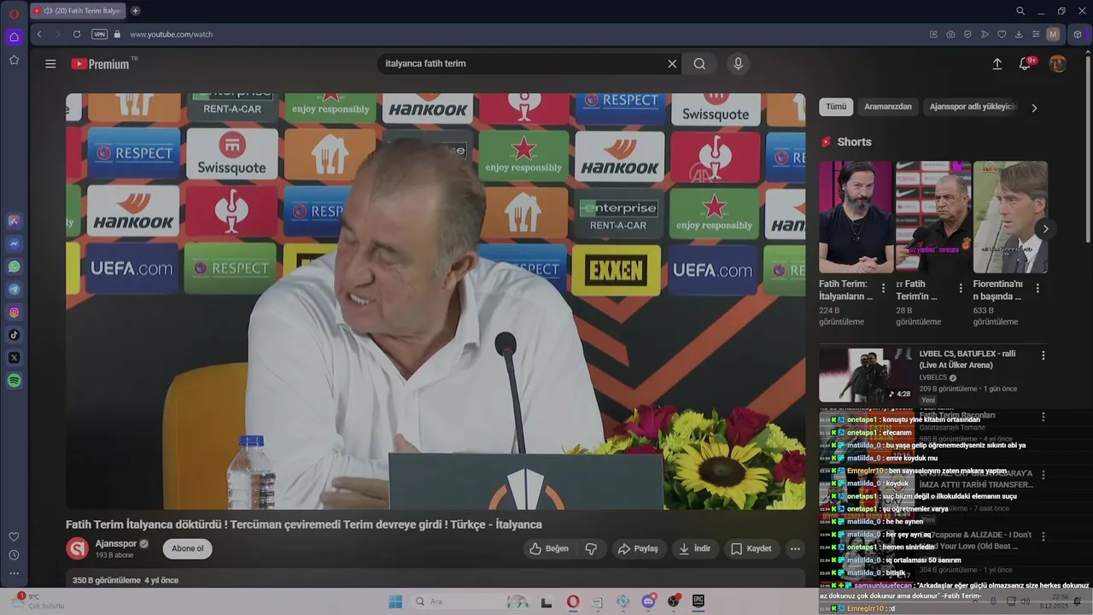Image resolution: width=1093 pixels, height=615 pixels.
Task: Like the video with Beğen button
Action: click(549, 548)
